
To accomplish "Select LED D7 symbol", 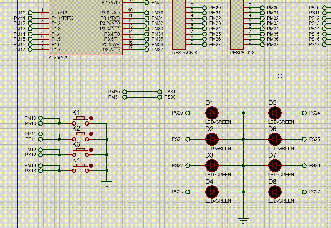I will 275,165.
